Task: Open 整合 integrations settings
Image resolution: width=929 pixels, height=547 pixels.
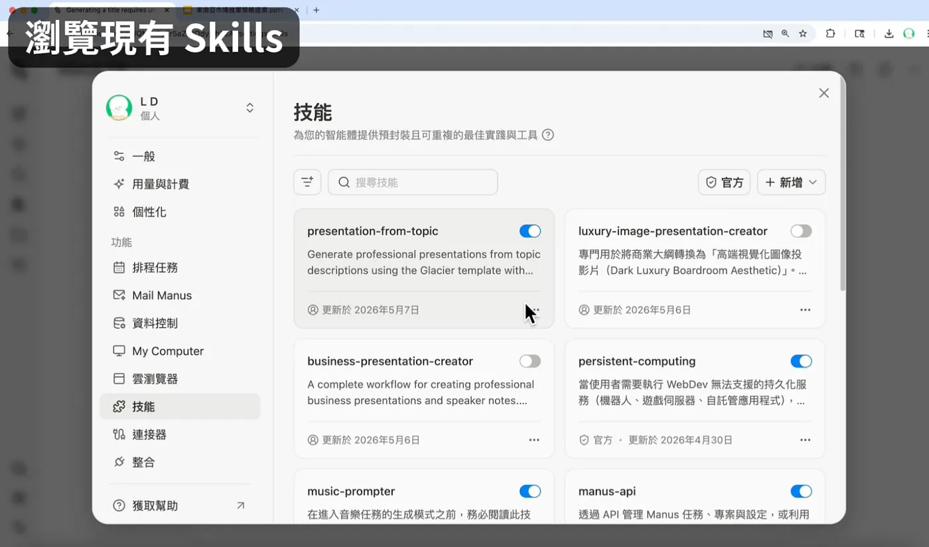Action: [x=180, y=462]
